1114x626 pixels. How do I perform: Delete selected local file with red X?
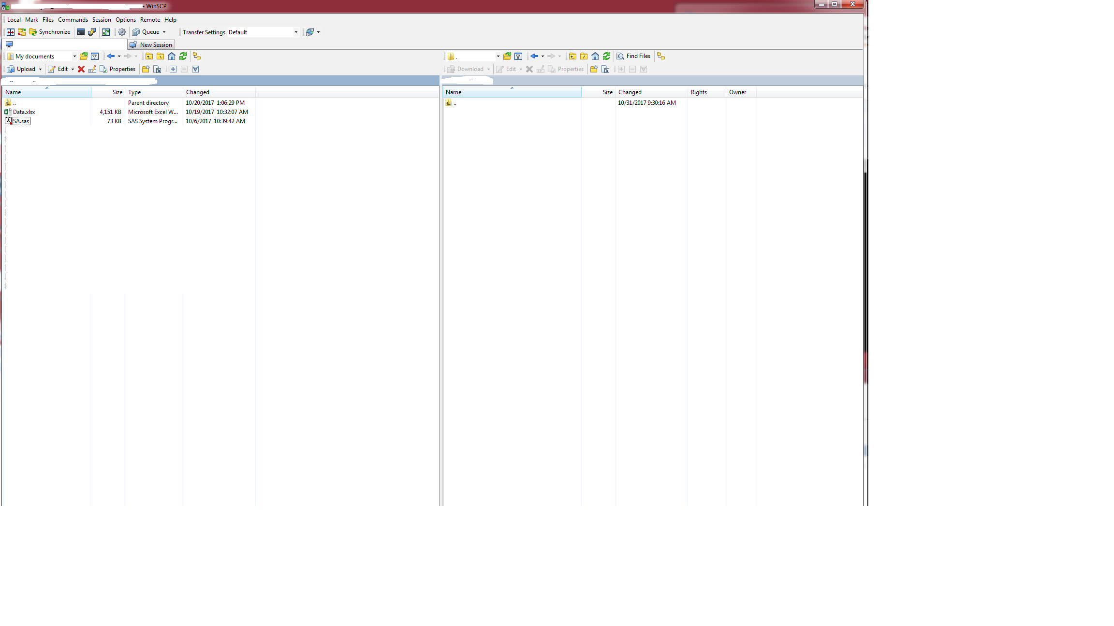pos(81,69)
